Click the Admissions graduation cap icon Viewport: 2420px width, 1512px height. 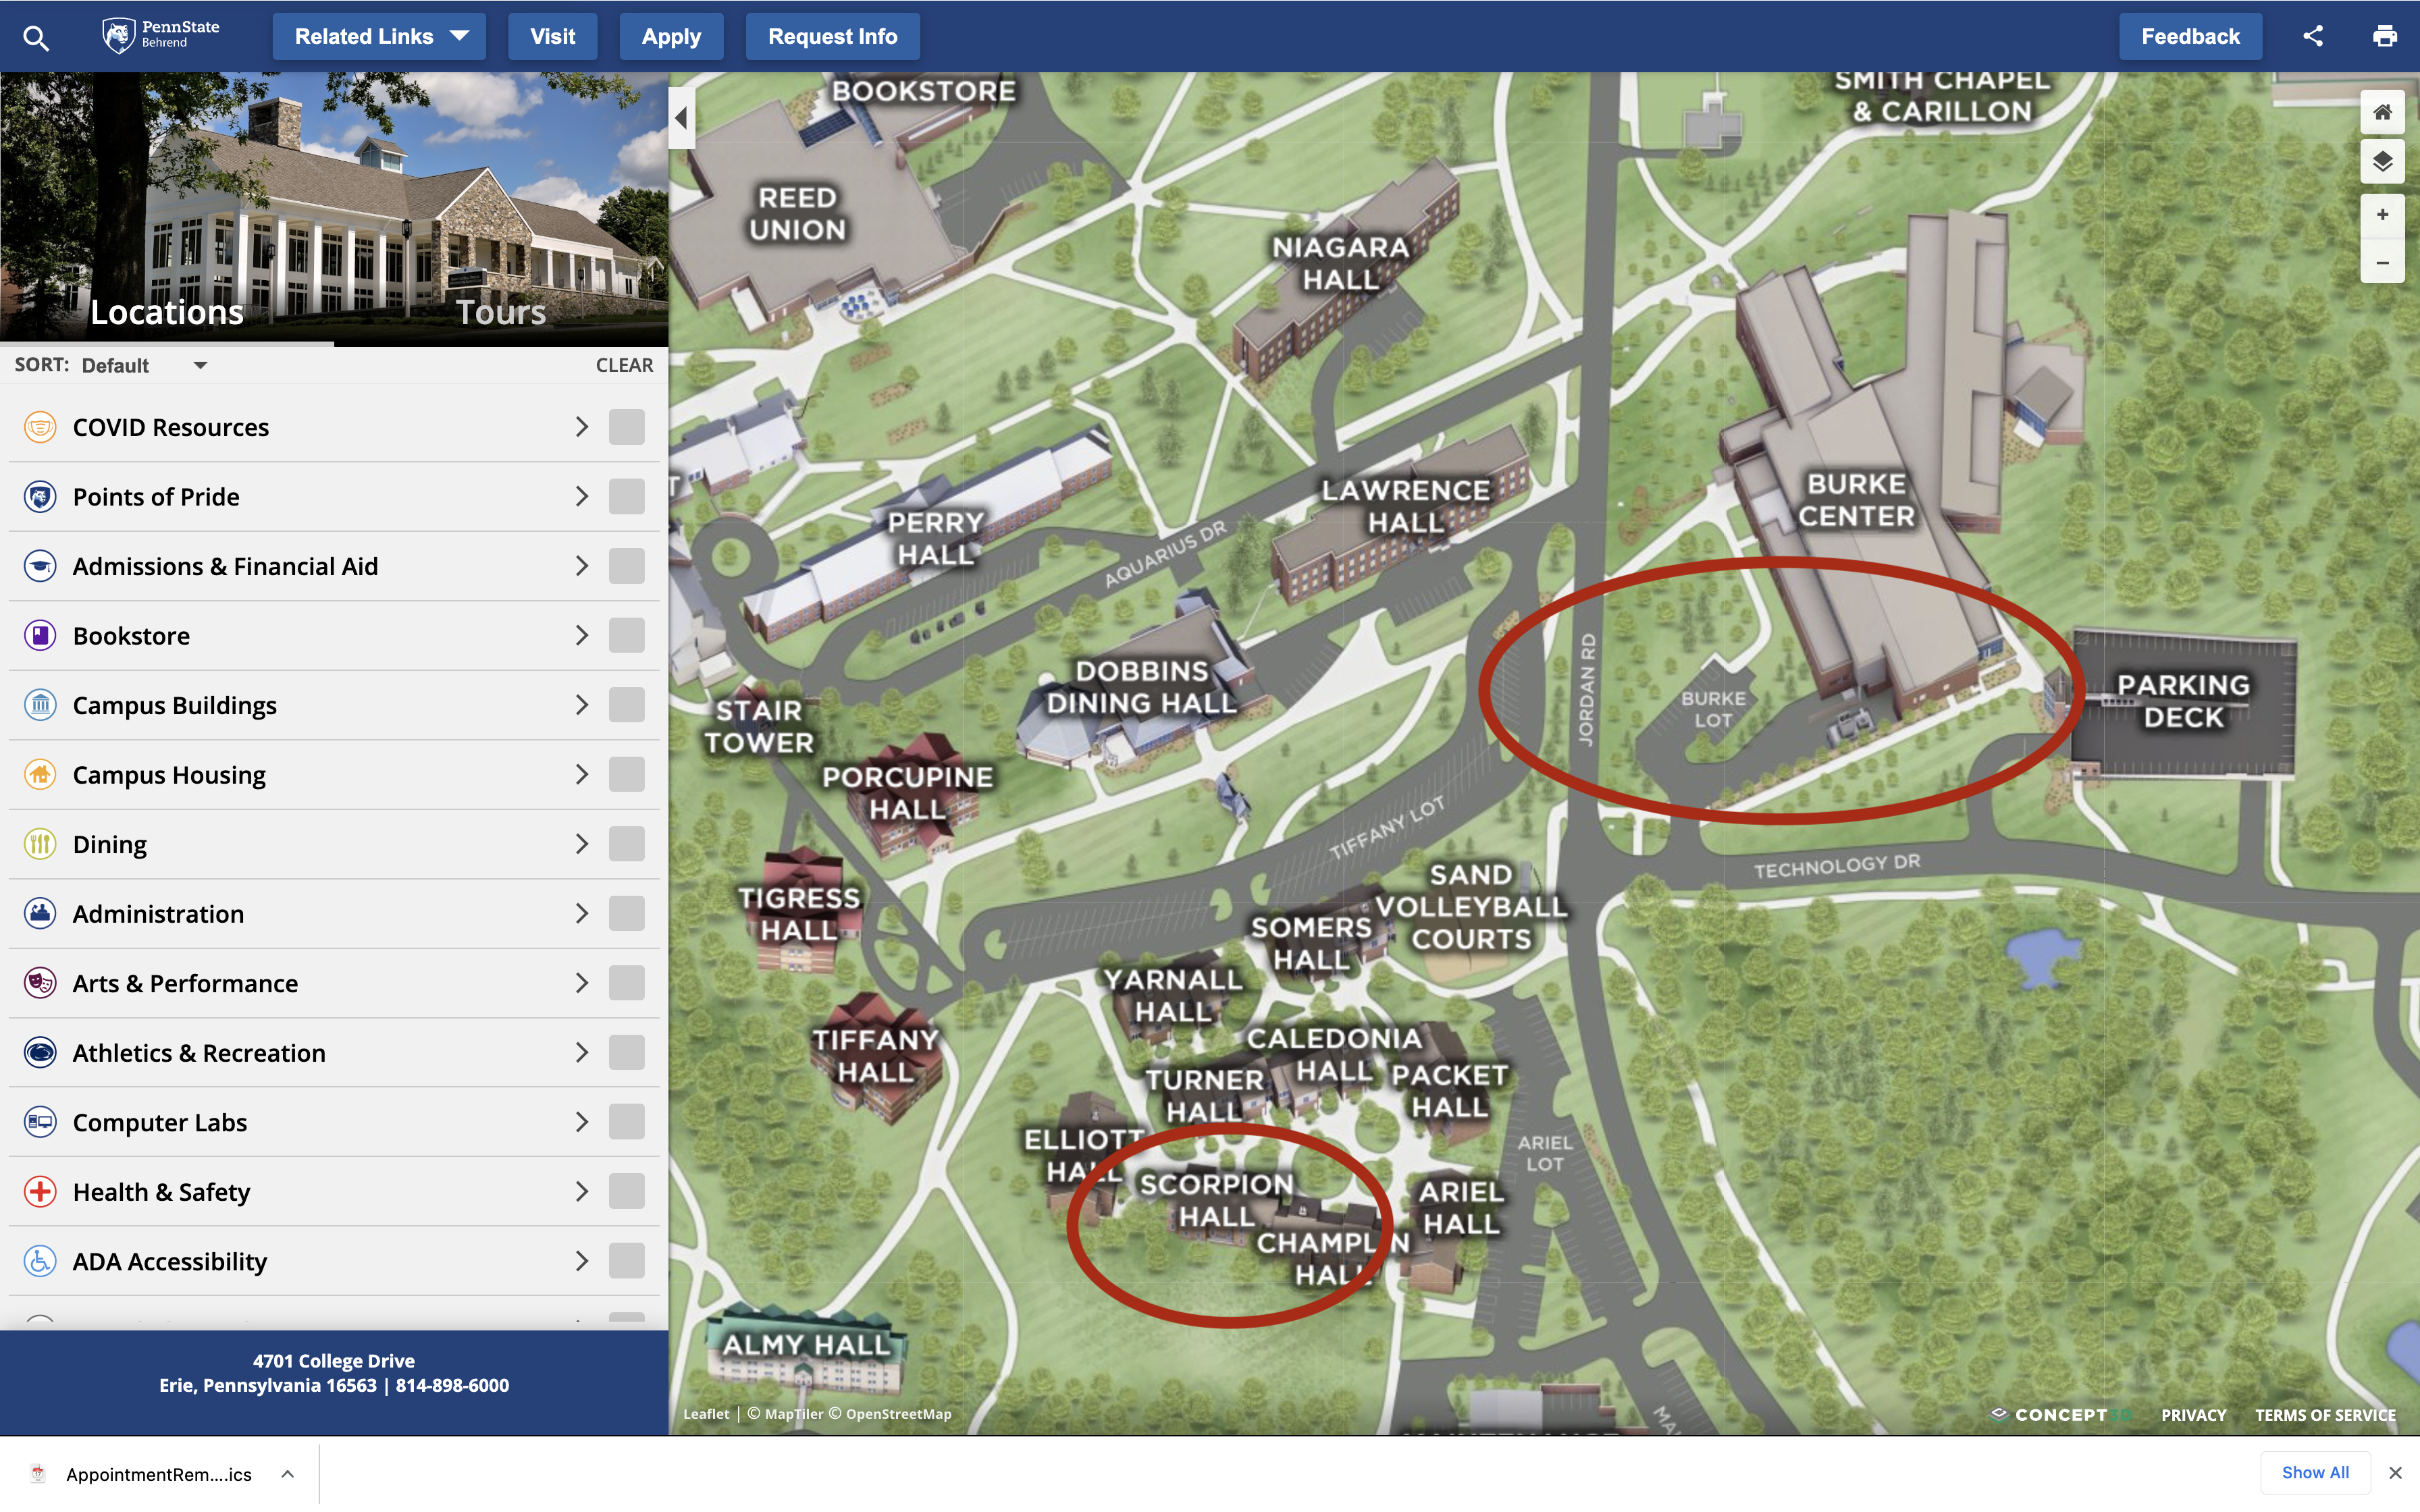[x=40, y=566]
